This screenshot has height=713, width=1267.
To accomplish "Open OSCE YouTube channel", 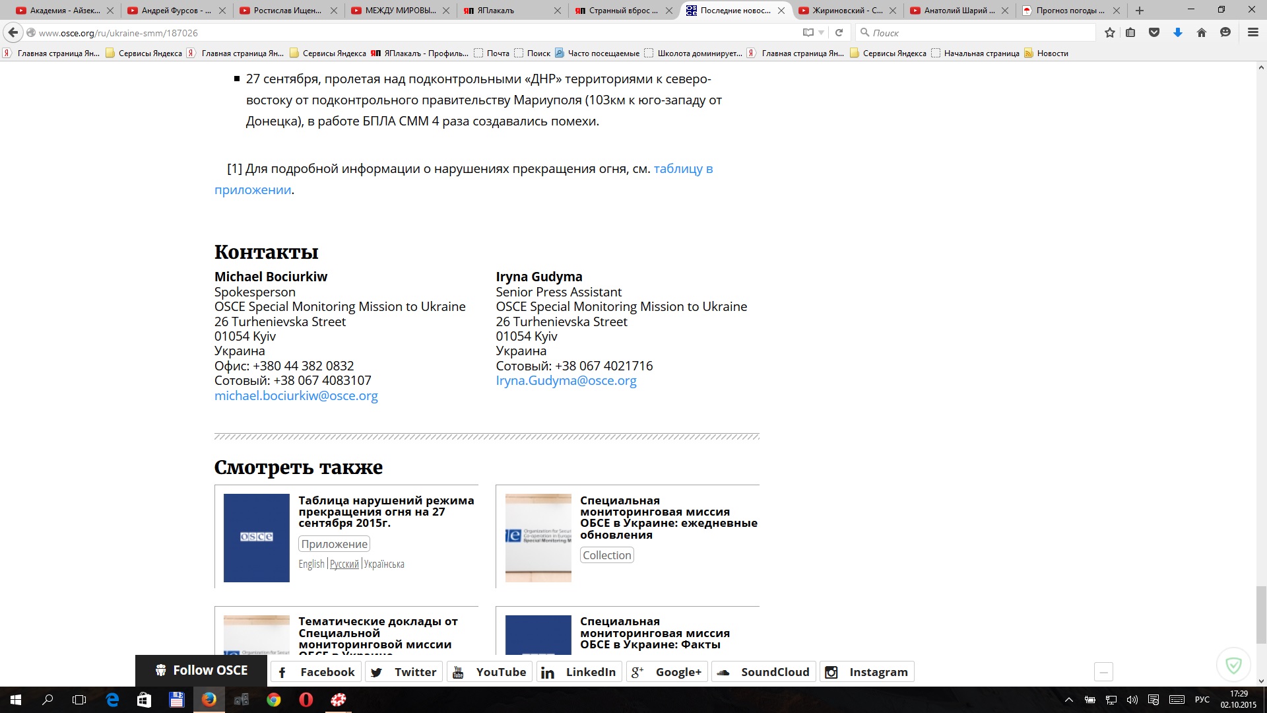I will [490, 672].
